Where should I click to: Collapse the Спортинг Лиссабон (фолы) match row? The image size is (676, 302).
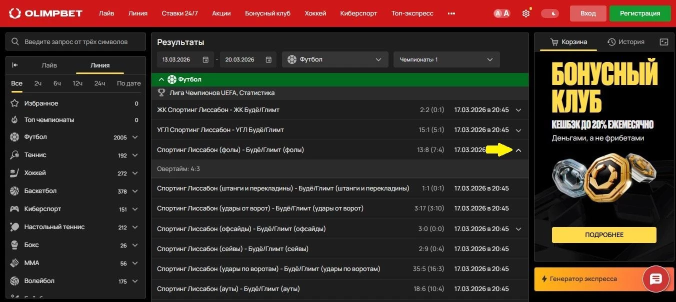[518, 149]
